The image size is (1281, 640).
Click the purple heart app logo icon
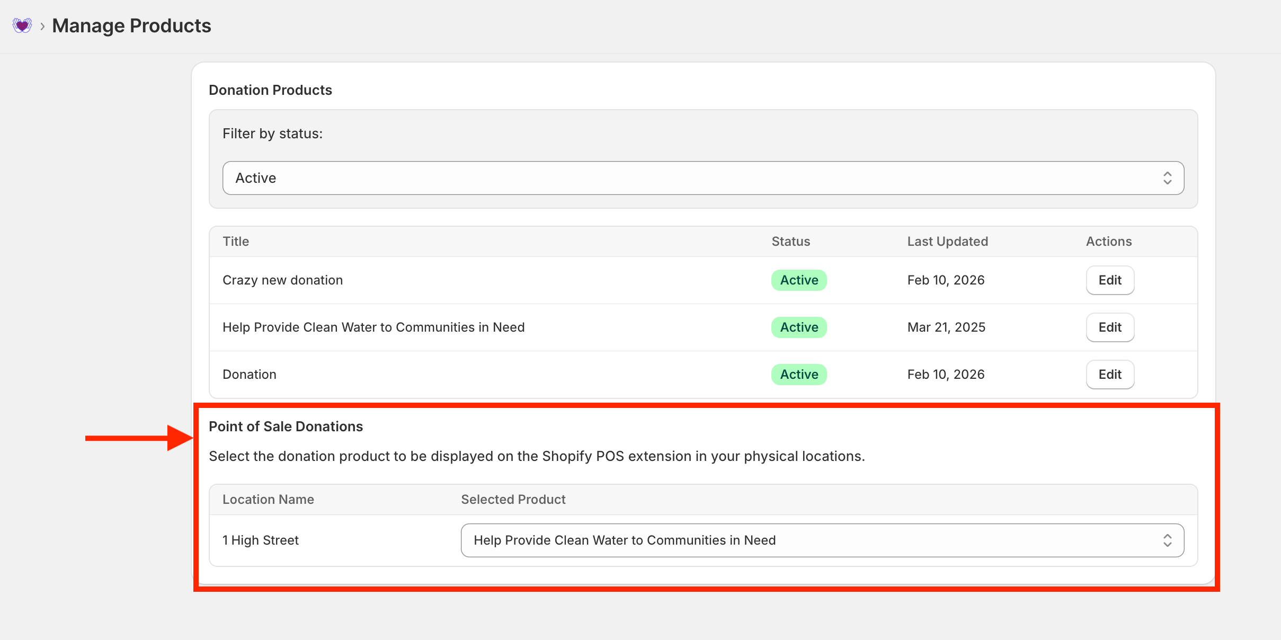[22, 25]
